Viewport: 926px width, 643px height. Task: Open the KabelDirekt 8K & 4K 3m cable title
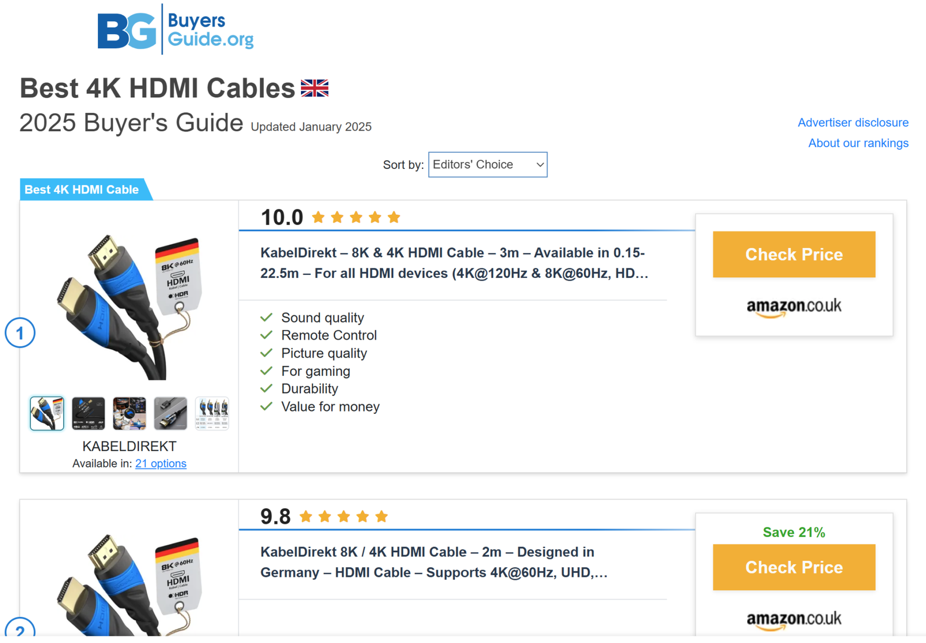pos(454,263)
